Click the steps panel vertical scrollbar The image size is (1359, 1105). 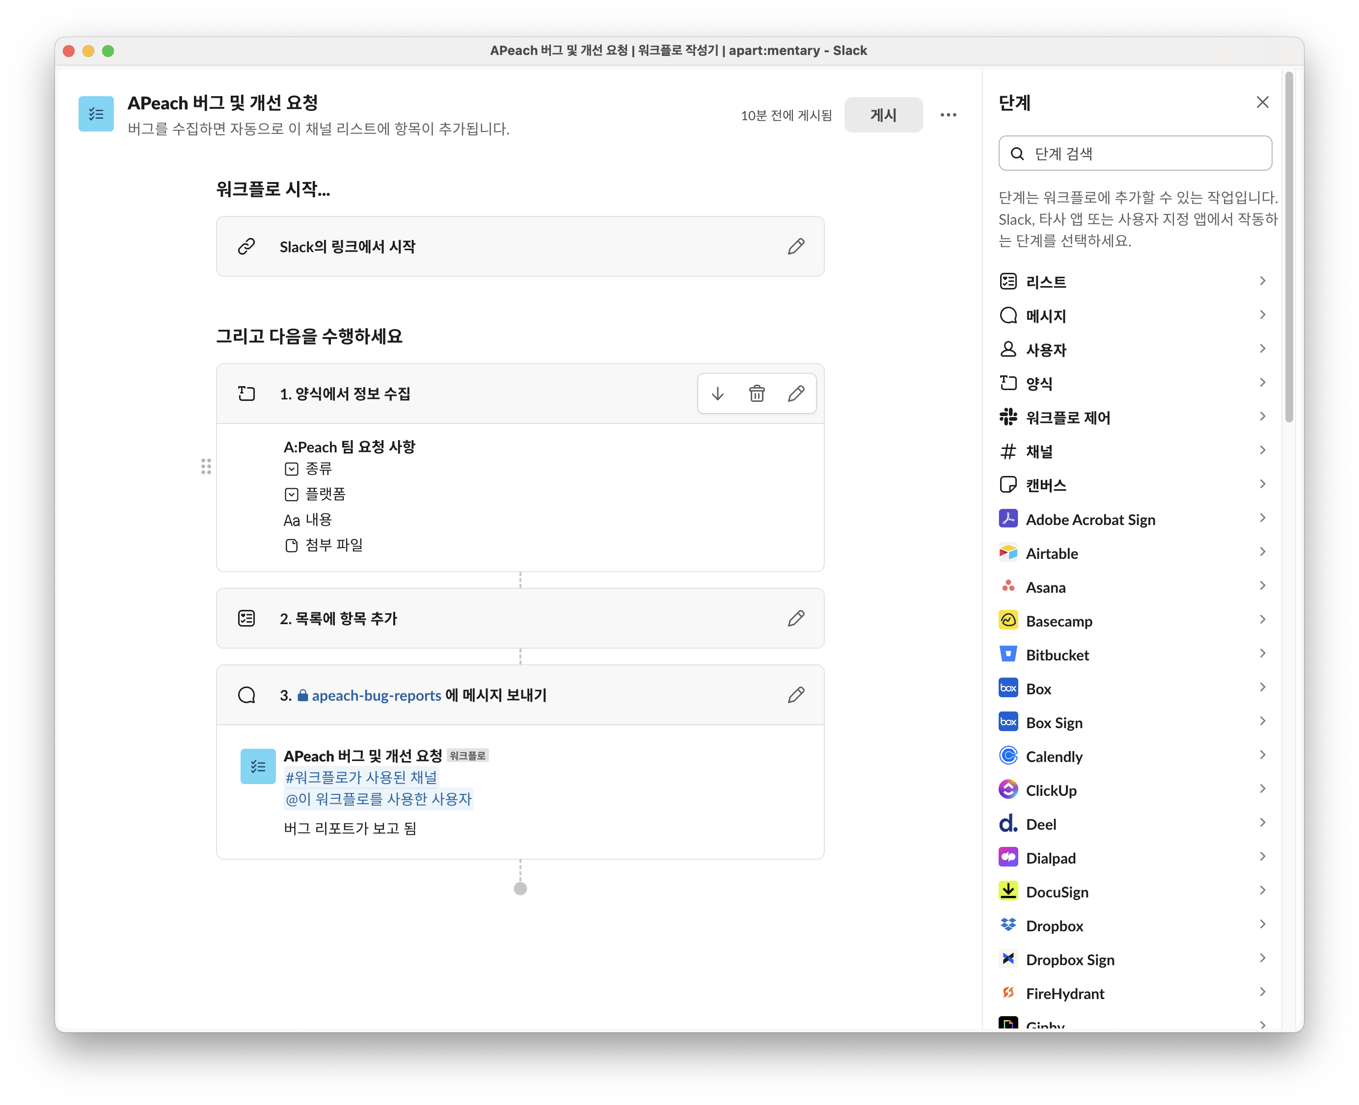click(x=1289, y=247)
